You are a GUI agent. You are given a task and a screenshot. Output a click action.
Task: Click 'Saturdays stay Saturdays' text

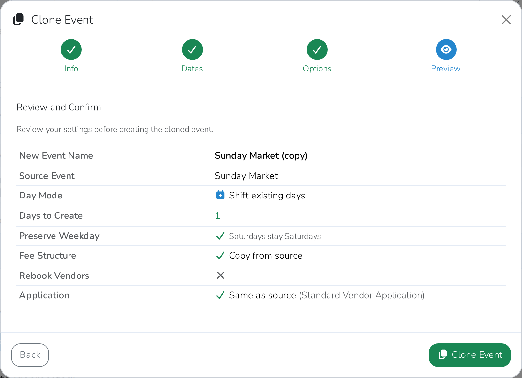point(275,236)
